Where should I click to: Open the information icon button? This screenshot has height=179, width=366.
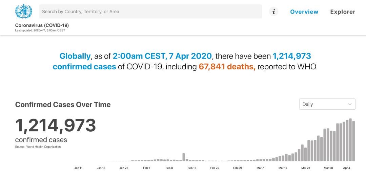273,12
